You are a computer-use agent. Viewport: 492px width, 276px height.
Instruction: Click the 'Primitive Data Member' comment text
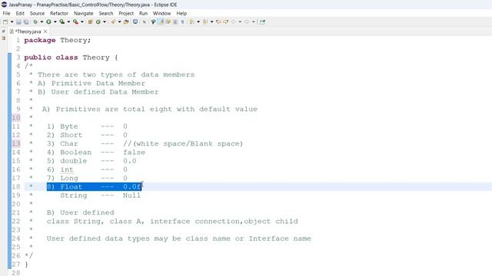pos(98,84)
